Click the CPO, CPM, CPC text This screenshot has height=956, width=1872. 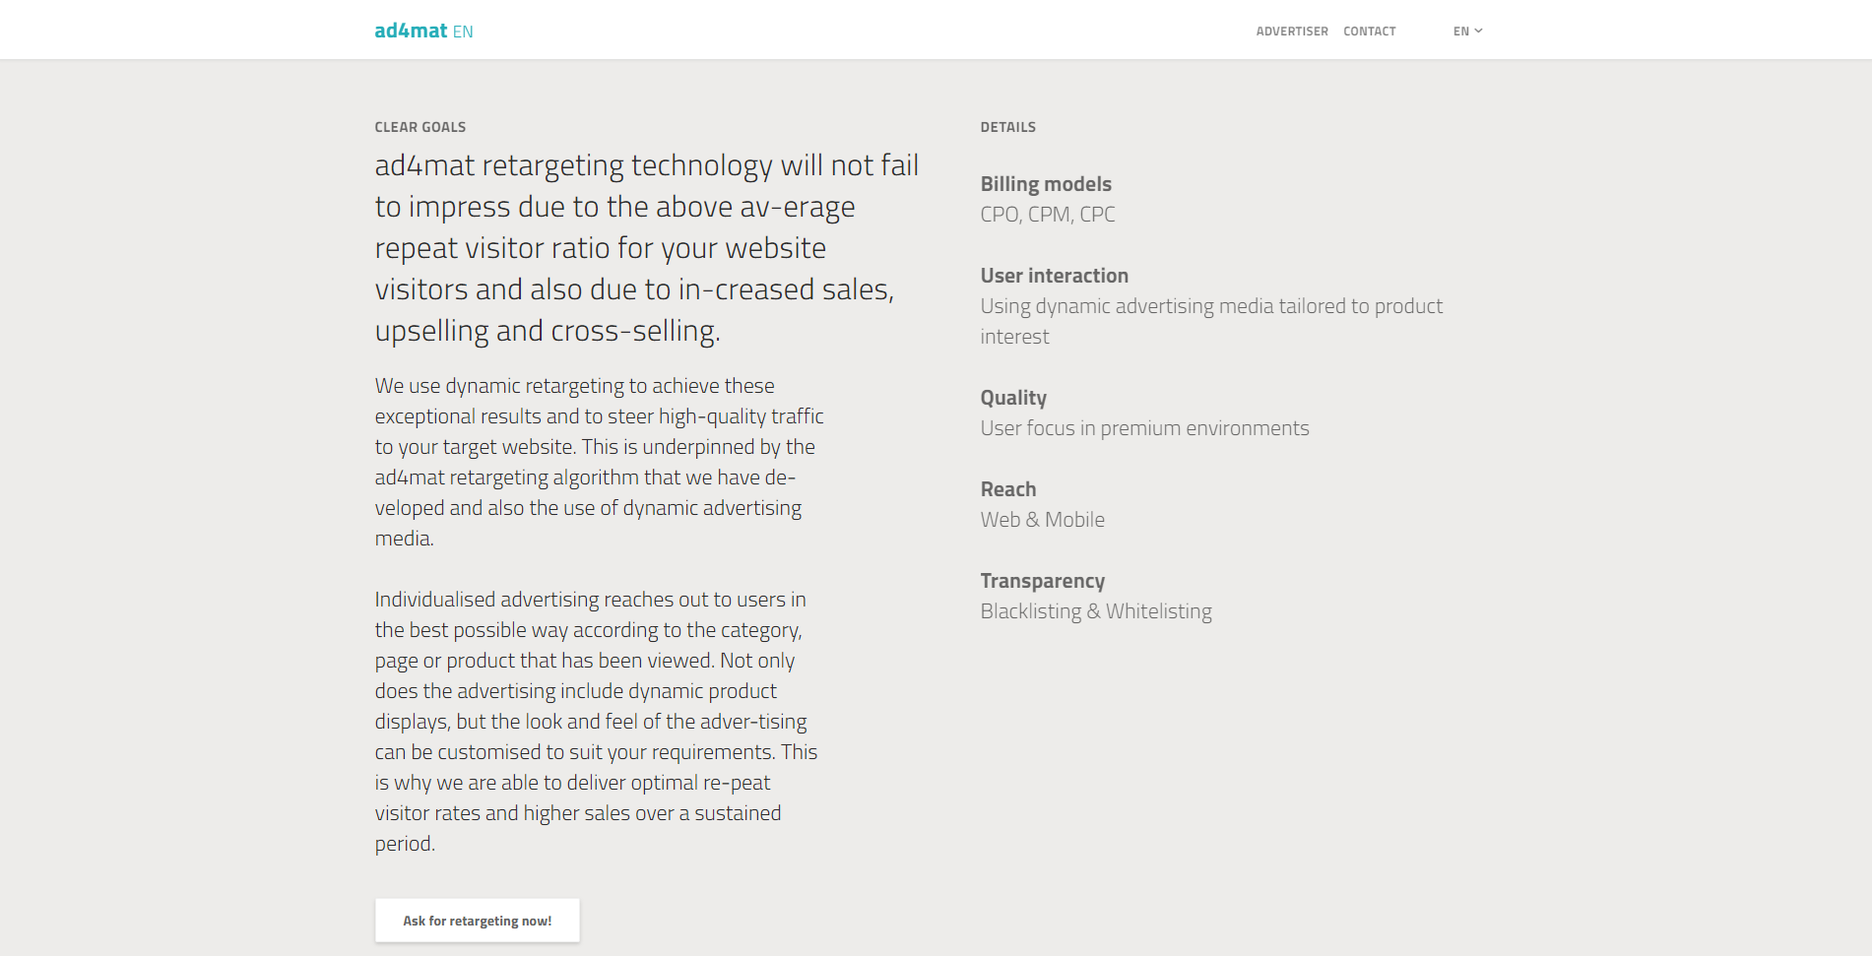point(1048,215)
